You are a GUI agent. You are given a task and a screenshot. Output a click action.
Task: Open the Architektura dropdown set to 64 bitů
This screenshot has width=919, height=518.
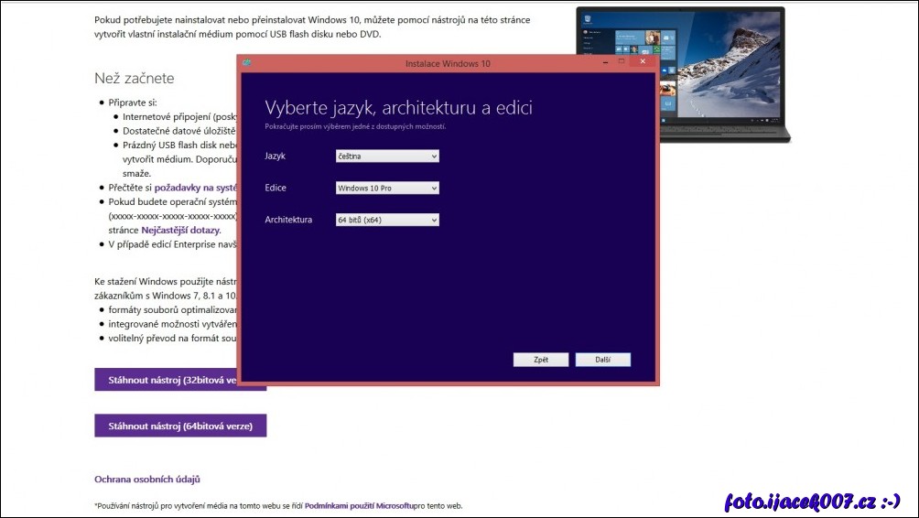[387, 221]
